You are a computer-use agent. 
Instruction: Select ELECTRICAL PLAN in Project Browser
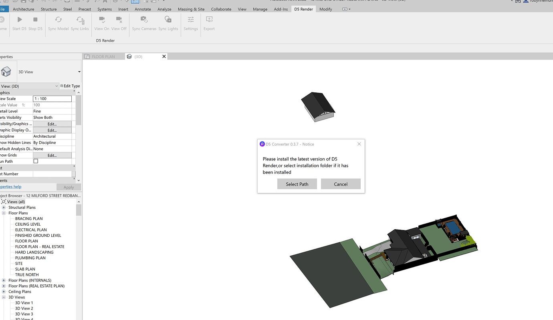[x=31, y=230]
